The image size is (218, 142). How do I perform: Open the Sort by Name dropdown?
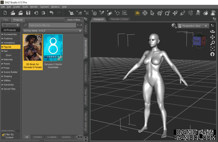point(52,31)
